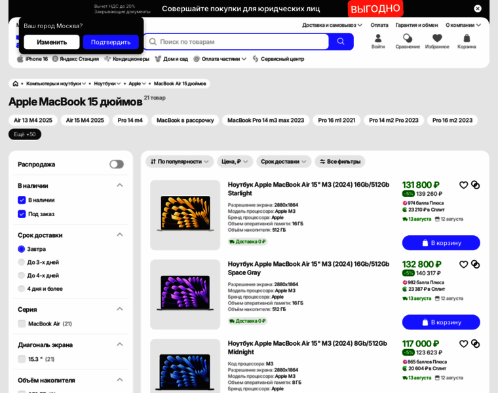Toggle the Распродажа switch

tap(117, 164)
